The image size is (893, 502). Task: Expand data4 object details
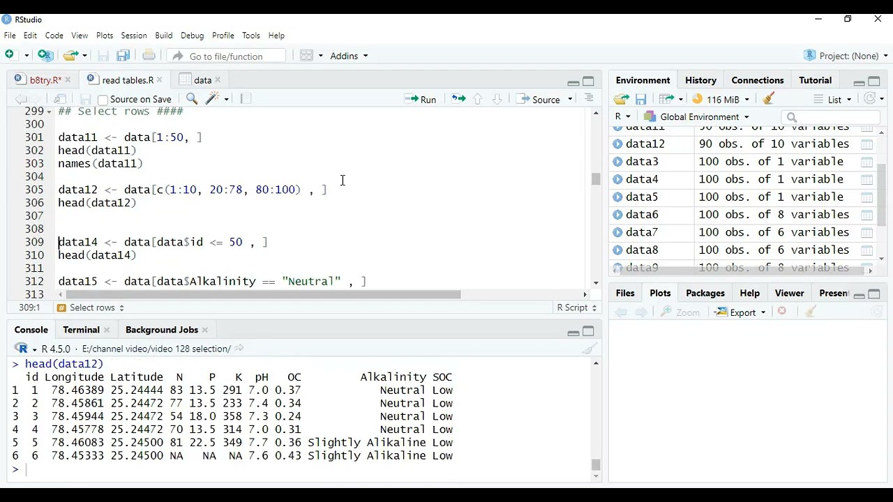click(x=617, y=179)
